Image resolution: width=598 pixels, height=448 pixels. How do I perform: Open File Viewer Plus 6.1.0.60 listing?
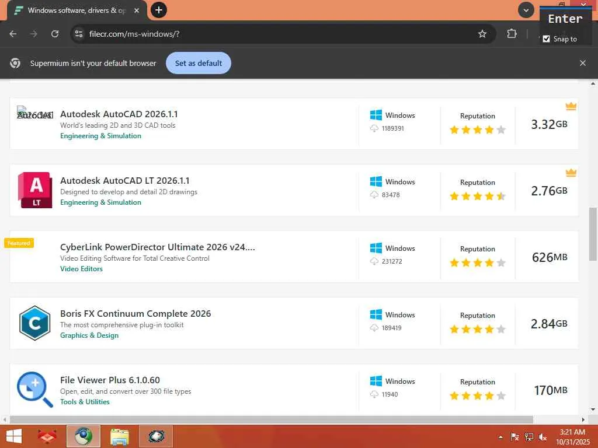[110, 380]
